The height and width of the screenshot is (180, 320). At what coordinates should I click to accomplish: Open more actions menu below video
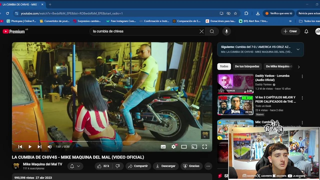point(208,166)
